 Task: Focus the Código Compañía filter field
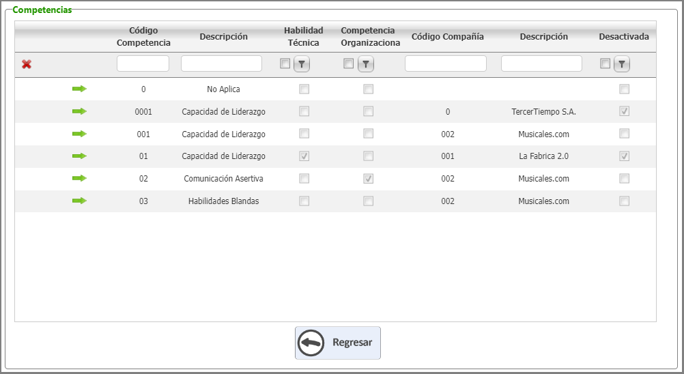(445, 63)
